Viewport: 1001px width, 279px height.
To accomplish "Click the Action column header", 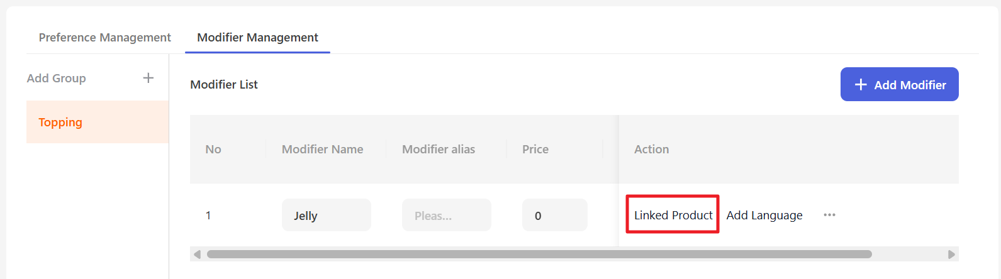I will tap(651, 149).
